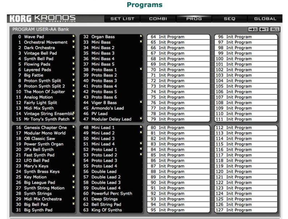Click the ALL button
Viewport: 288px width, 219px height.
pyautogui.click(x=275, y=29)
